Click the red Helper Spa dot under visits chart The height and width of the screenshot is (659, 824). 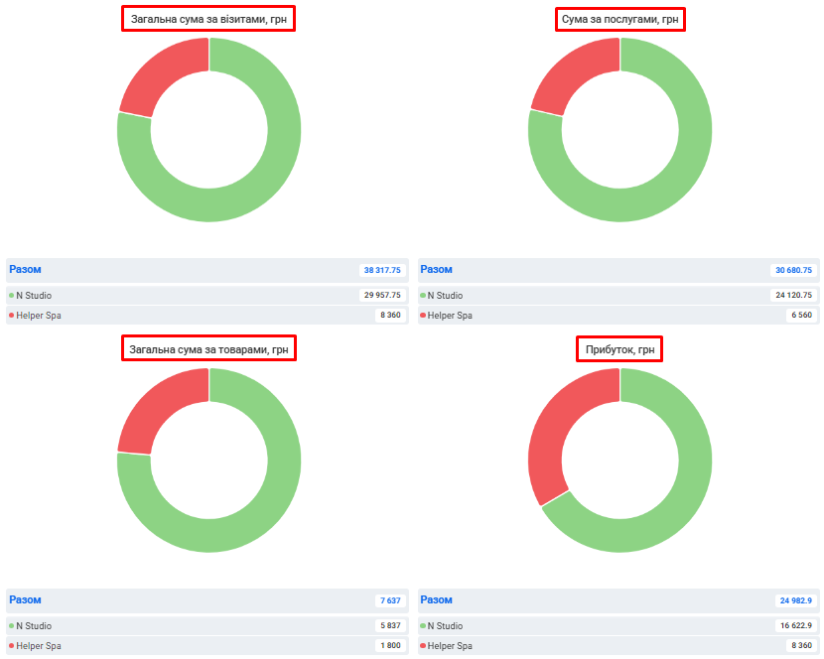click(x=12, y=316)
